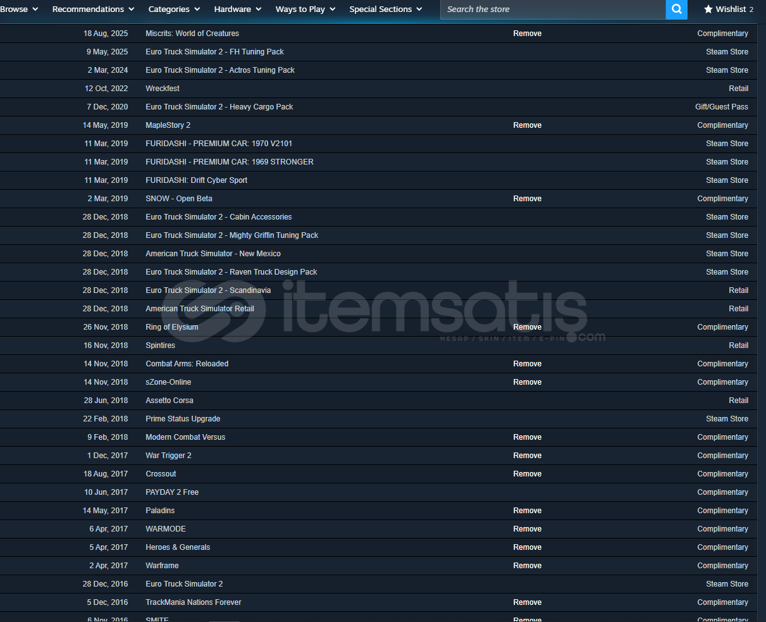Click FURIDASHI: Drift Cyber Sport entry
766x622 pixels.
[x=196, y=180]
